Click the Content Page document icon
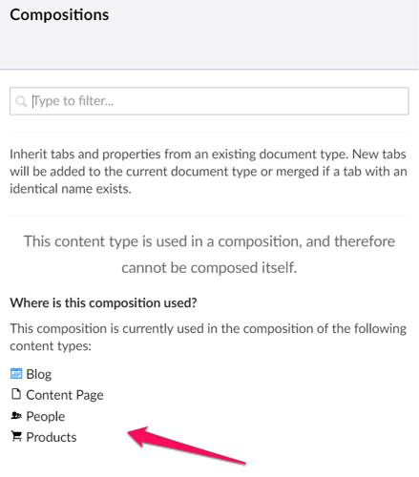The image size is (419, 477). point(16,394)
